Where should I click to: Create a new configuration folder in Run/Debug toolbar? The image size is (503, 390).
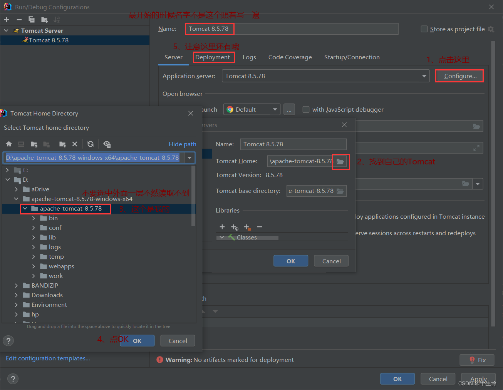45,20
